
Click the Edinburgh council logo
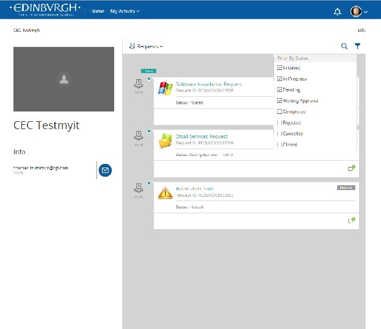pos(45,10)
